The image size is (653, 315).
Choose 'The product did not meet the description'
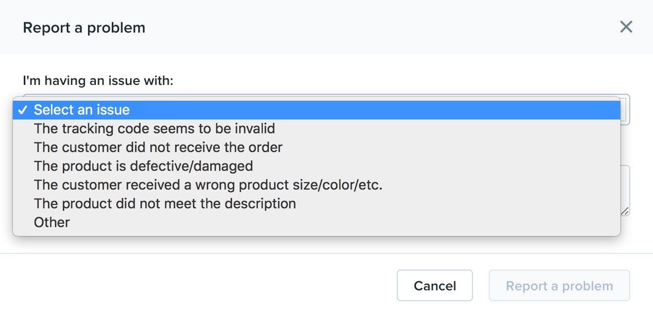click(165, 204)
